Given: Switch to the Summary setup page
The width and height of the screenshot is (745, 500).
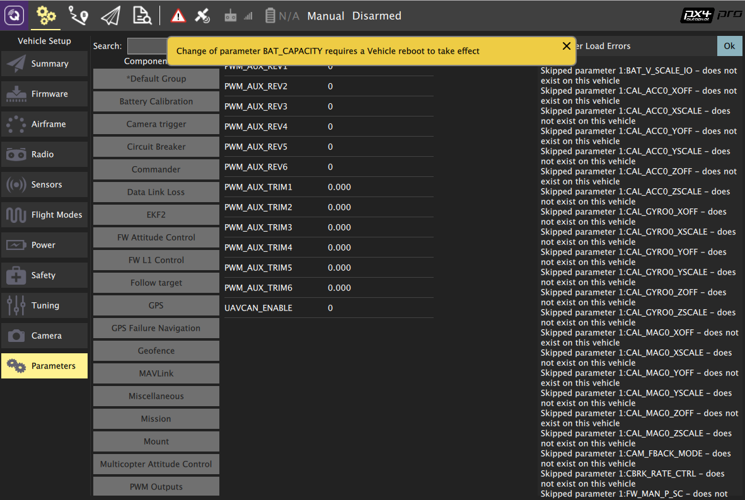Looking at the screenshot, I should click(44, 64).
